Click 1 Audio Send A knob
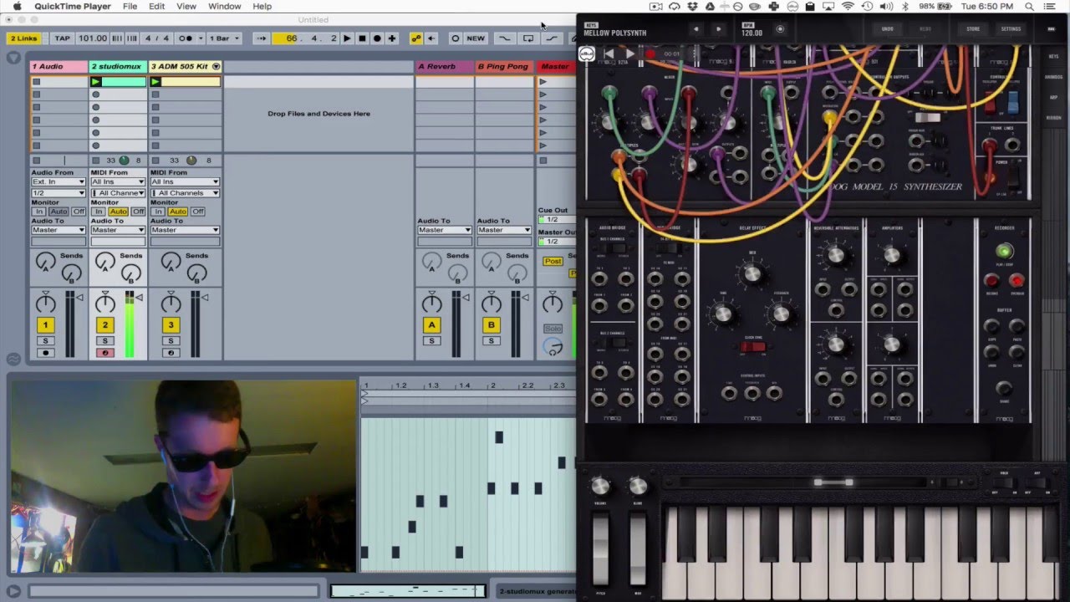1070x602 pixels. 45,263
